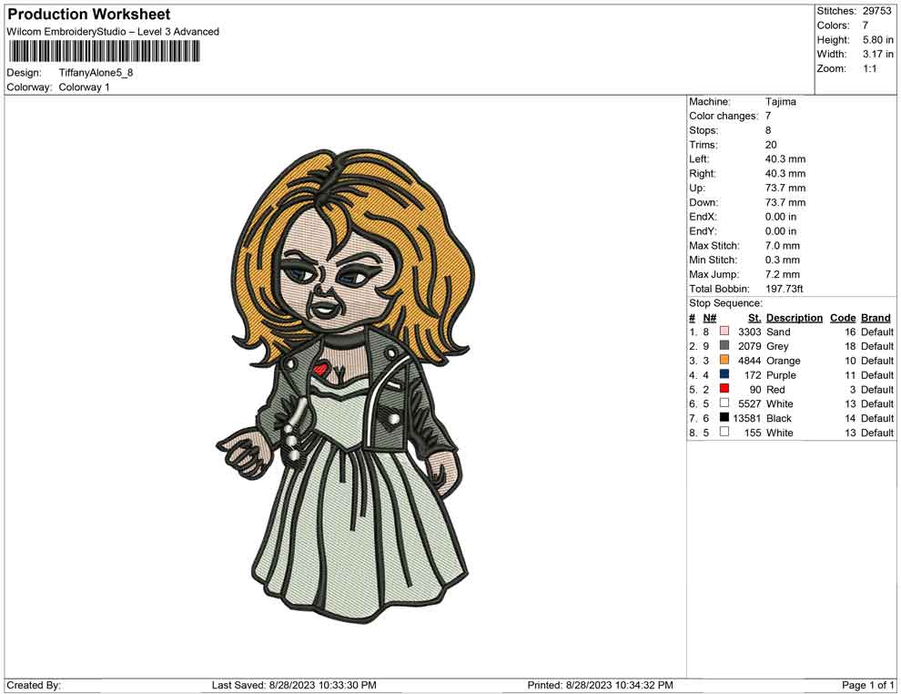This screenshot has height=694, width=901.
Task: Click the 'Stop Sequence:' label
Action: [725, 303]
